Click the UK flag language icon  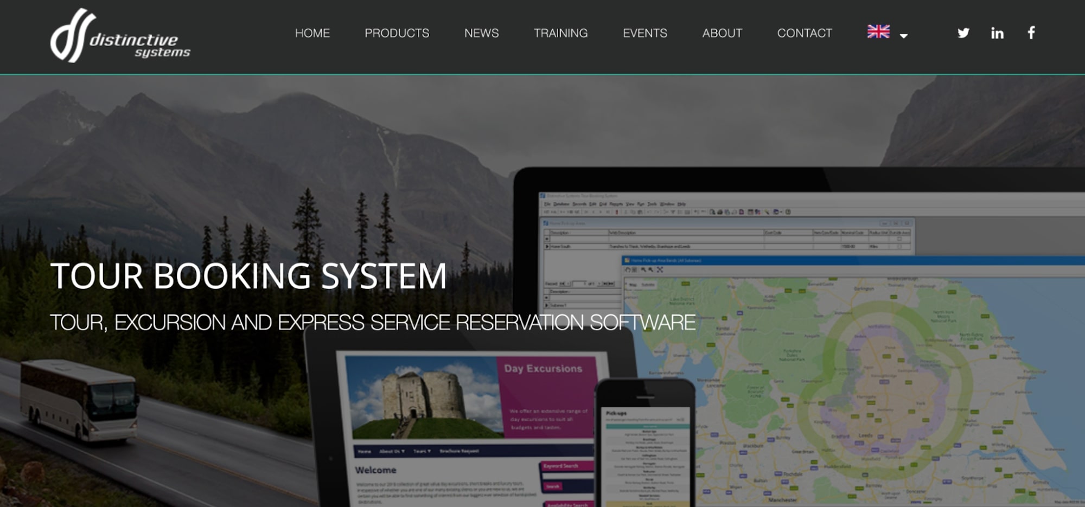coord(878,32)
